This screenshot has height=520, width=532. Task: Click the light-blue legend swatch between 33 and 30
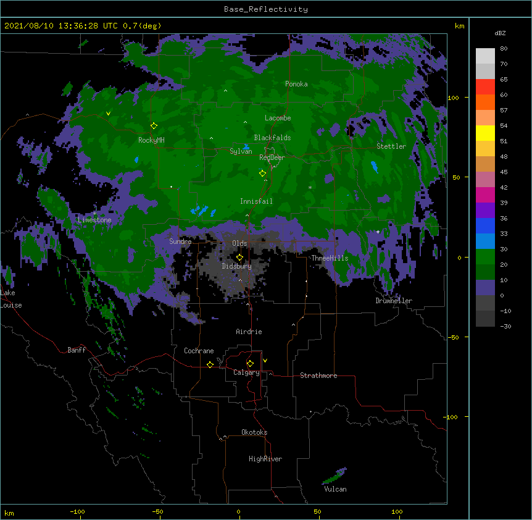[x=485, y=241]
